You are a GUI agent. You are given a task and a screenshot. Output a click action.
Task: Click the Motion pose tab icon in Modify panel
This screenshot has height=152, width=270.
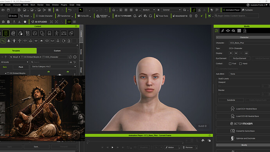point(223,31)
